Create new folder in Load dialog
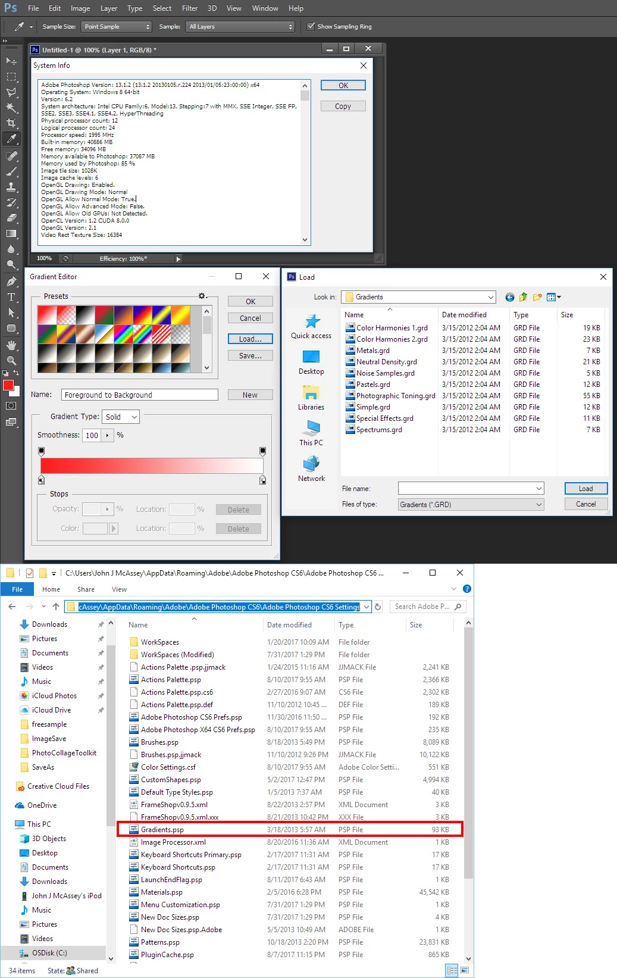 pos(537,297)
